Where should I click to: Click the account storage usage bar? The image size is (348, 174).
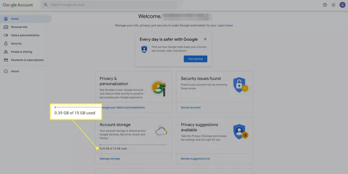(x=133, y=144)
